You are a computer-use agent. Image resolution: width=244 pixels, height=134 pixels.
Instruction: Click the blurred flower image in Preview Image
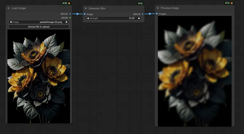tap(194, 71)
